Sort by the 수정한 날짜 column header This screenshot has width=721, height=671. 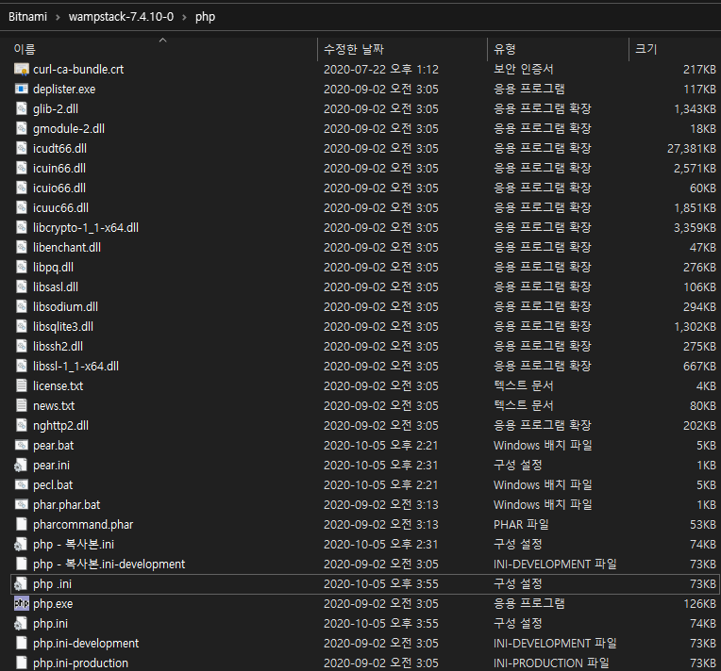[x=354, y=49]
